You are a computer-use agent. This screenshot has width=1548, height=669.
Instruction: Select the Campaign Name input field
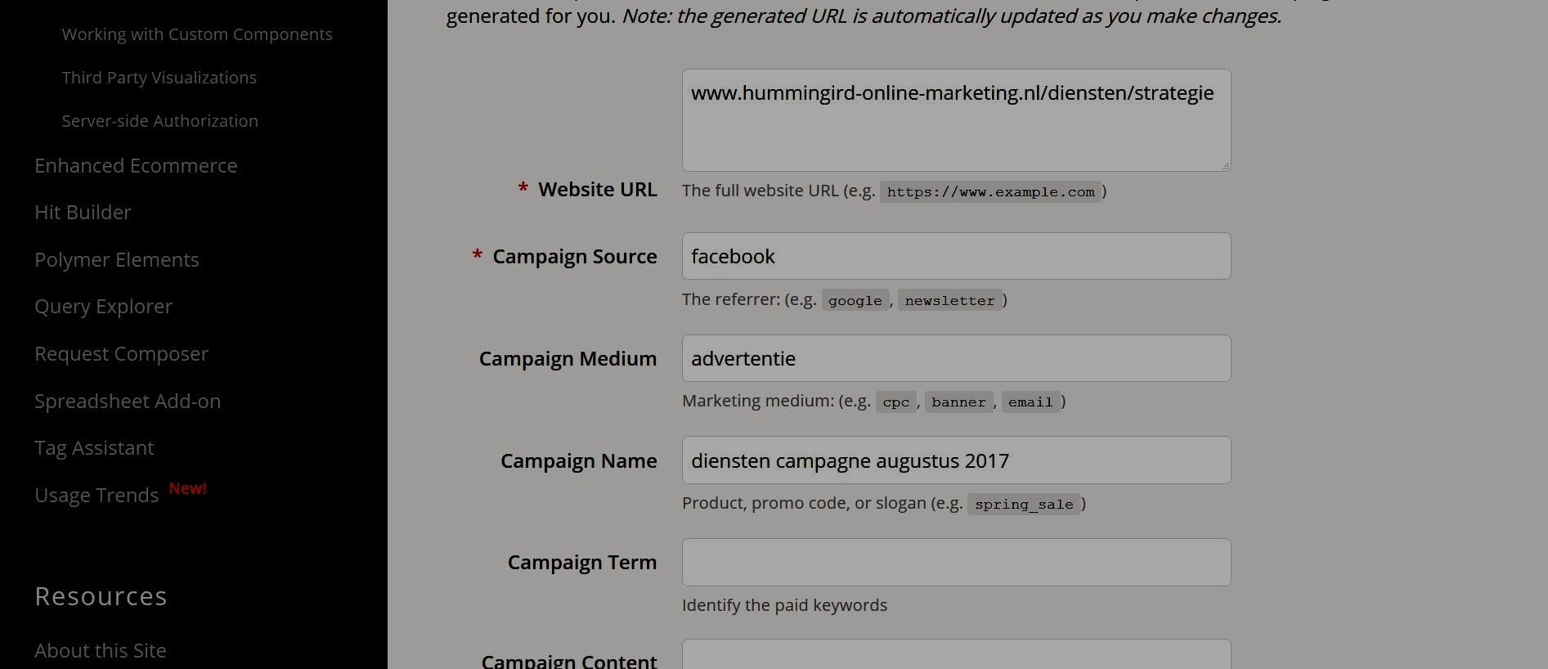(x=955, y=460)
